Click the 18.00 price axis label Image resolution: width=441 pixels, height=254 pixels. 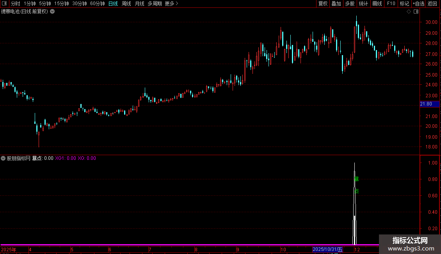431,147
